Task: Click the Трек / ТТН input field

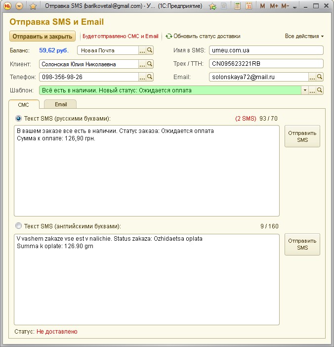Action: tap(266, 64)
